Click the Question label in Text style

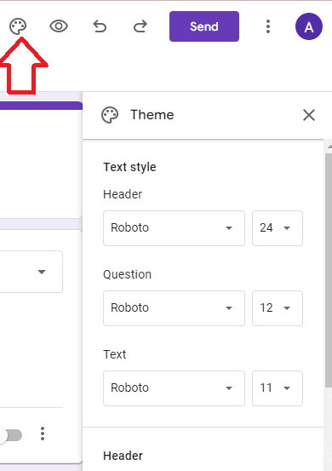click(128, 274)
